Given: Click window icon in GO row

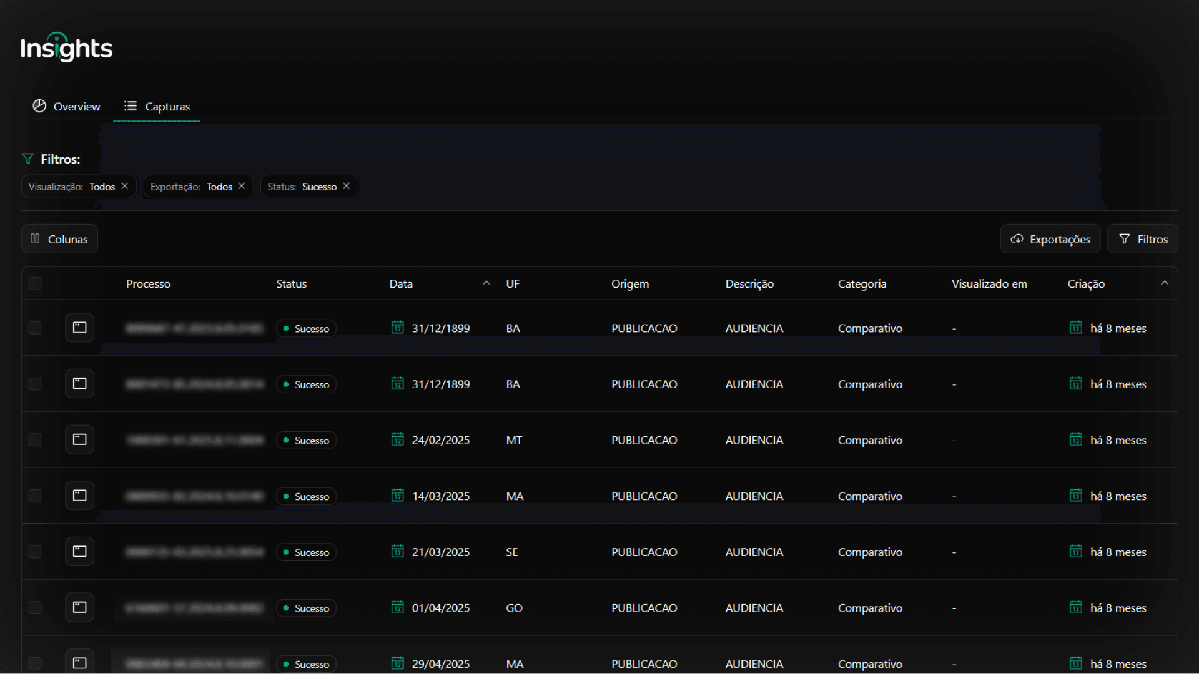Looking at the screenshot, I should point(79,607).
